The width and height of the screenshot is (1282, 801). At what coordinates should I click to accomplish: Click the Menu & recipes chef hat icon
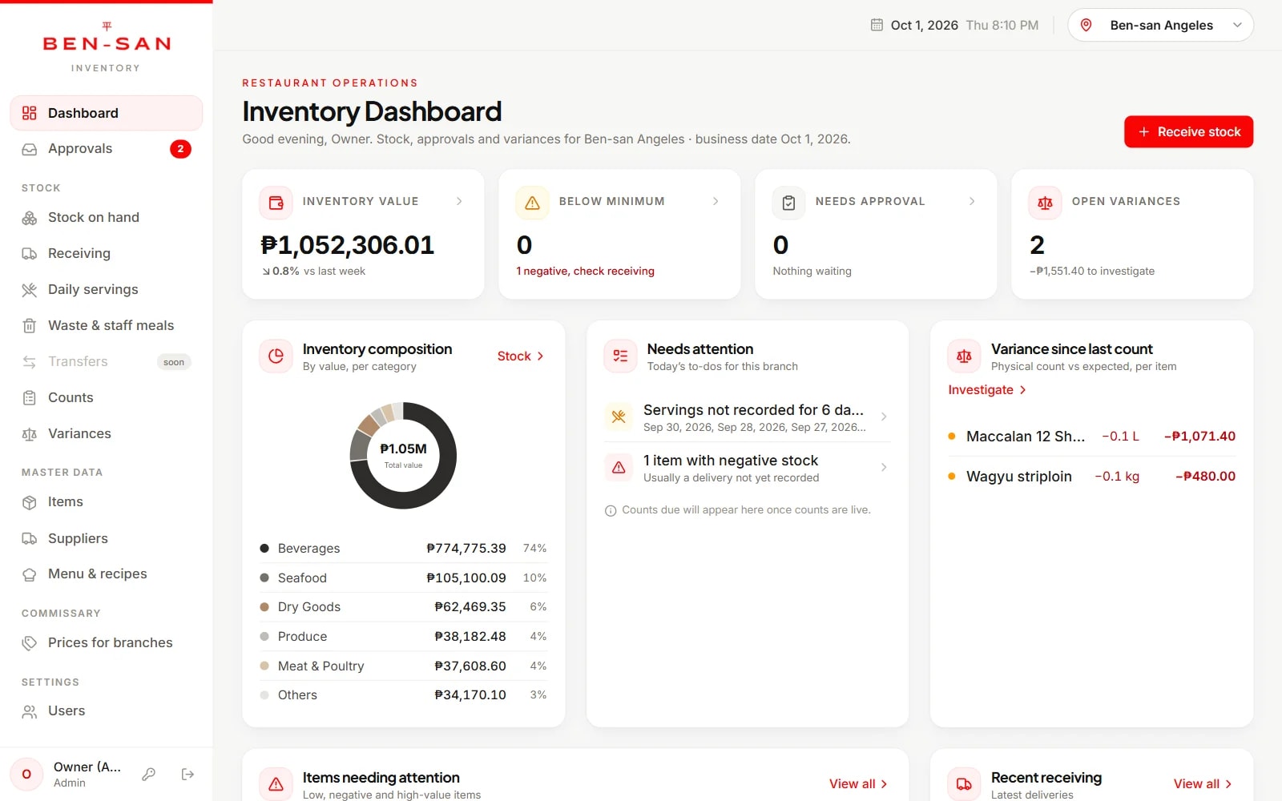(x=30, y=574)
